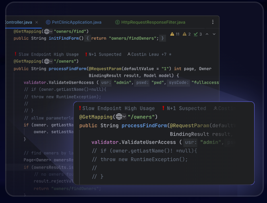
Task: Click the PetClinicApplication class icon
Action: click(x=48, y=22)
